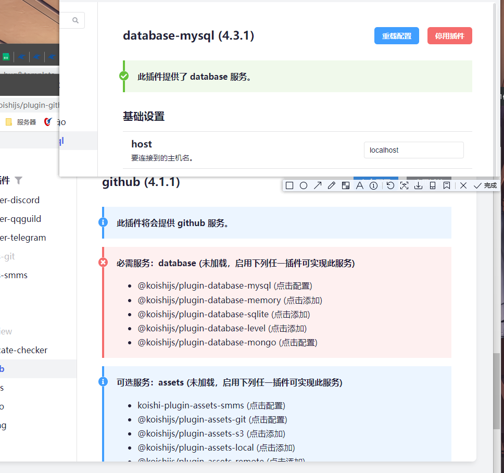The width and height of the screenshot is (504, 473).
Task: Click the 'github (4.1.1)' heading
Action: click(x=141, y=182)
